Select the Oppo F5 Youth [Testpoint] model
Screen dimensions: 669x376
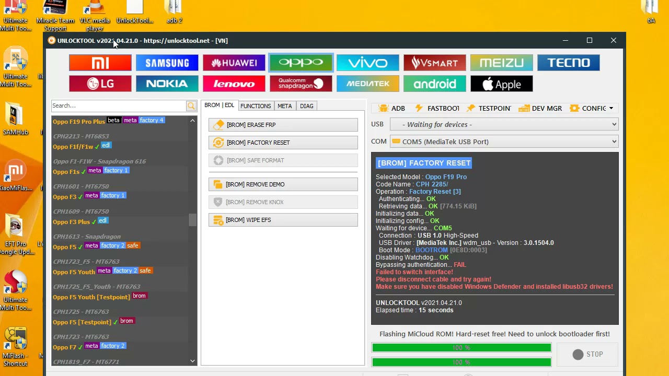[x=91, y=297]
